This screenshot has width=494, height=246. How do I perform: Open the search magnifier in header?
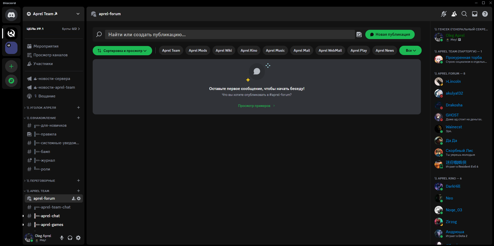(x=464, y=14)
